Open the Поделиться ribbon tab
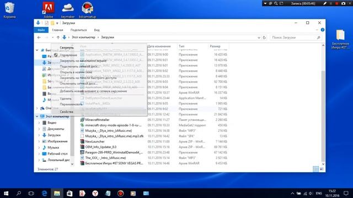Image resolution: width=353 pixels, height=198 pixels. point(78,30)
